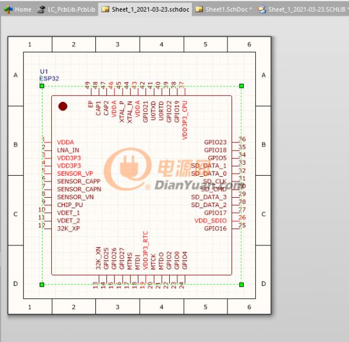This screenshot has height=342, width=349.
Task: Select the pin 1 marker dot
Action: [x=63, y=106]
